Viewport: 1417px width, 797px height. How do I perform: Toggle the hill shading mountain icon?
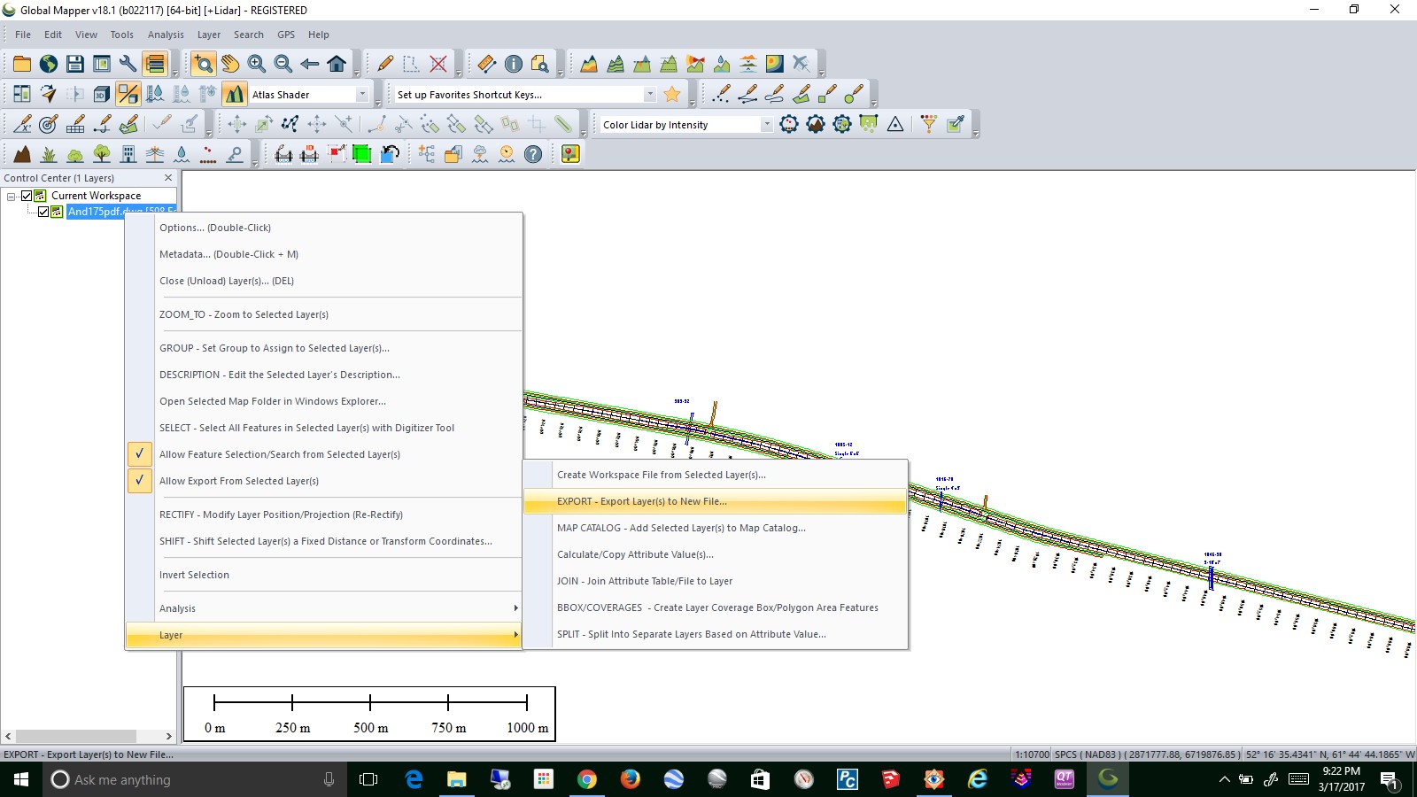[235, 94]
